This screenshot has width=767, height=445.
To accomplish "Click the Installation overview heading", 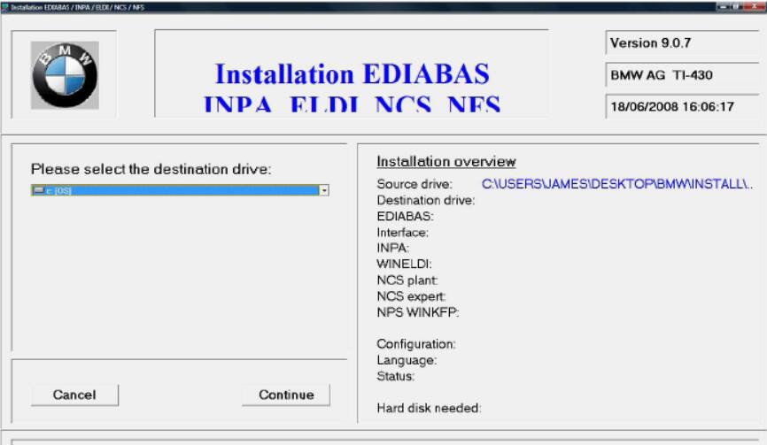I will point(446,162).
